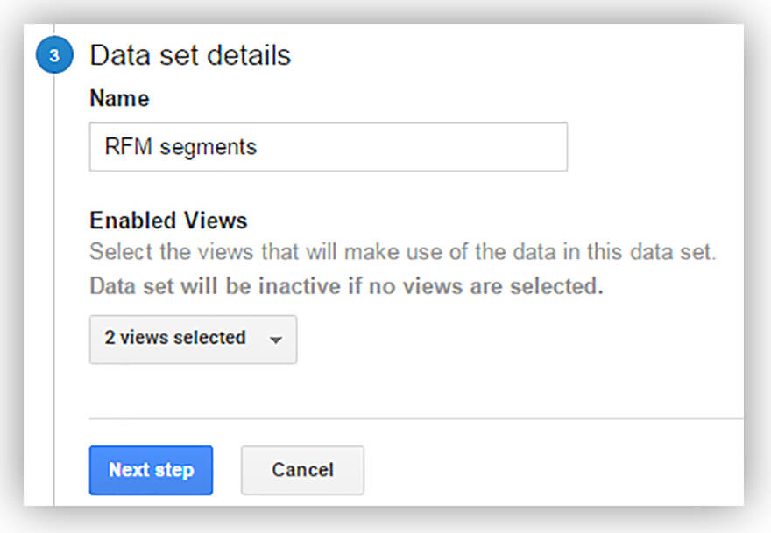Click the Name text input field
Screen dimensions: 771x533
pos(328,146)
